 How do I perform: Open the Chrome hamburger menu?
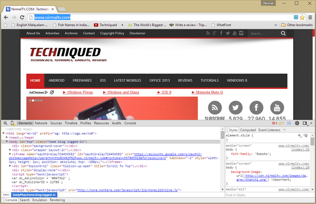tap(310, 17)
